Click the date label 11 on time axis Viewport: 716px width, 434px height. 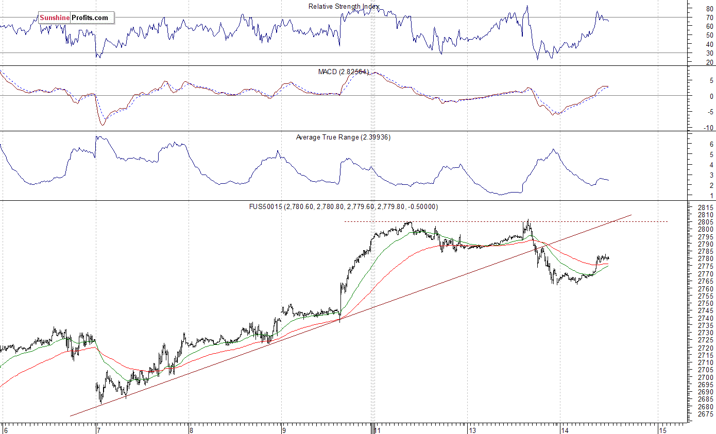(x=378, y=430)
